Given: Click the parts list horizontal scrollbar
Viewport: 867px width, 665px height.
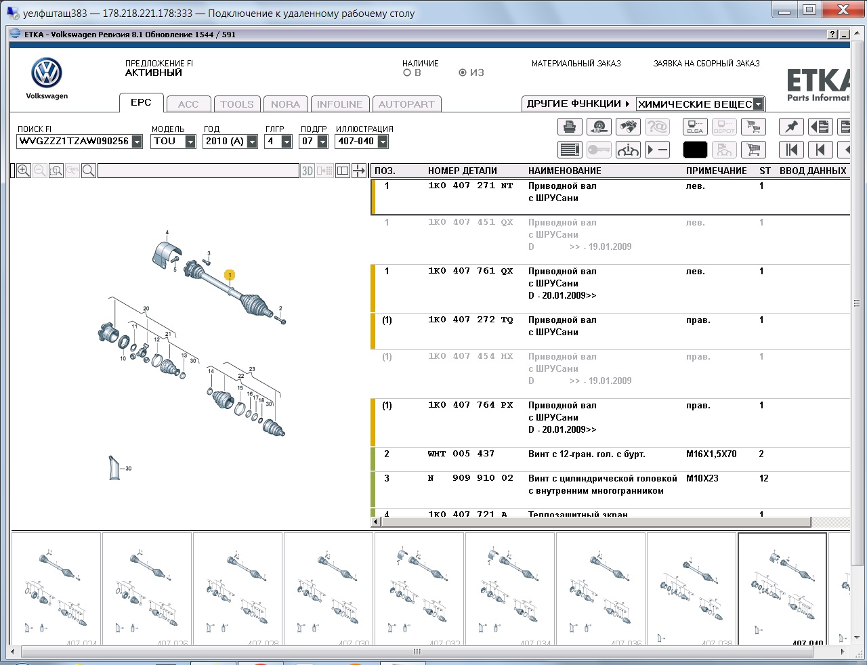Looking at the screenshot, I should click(595, 522).
